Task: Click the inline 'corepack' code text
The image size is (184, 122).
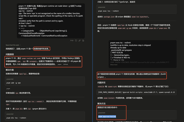Action: point(33,61)
